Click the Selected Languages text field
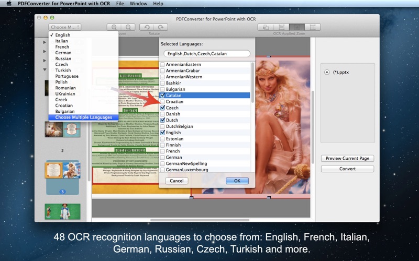The height and width of the screenshot is (261, 419). pyautogui.click(x=207, y=54)
